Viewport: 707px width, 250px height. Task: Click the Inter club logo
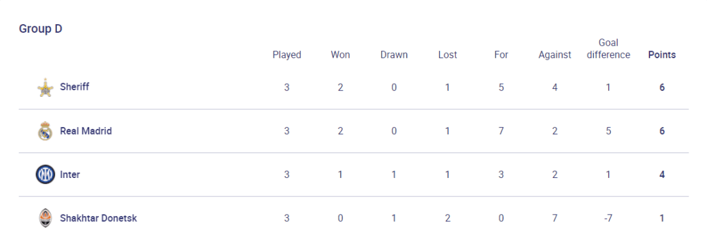click(45, 174)
